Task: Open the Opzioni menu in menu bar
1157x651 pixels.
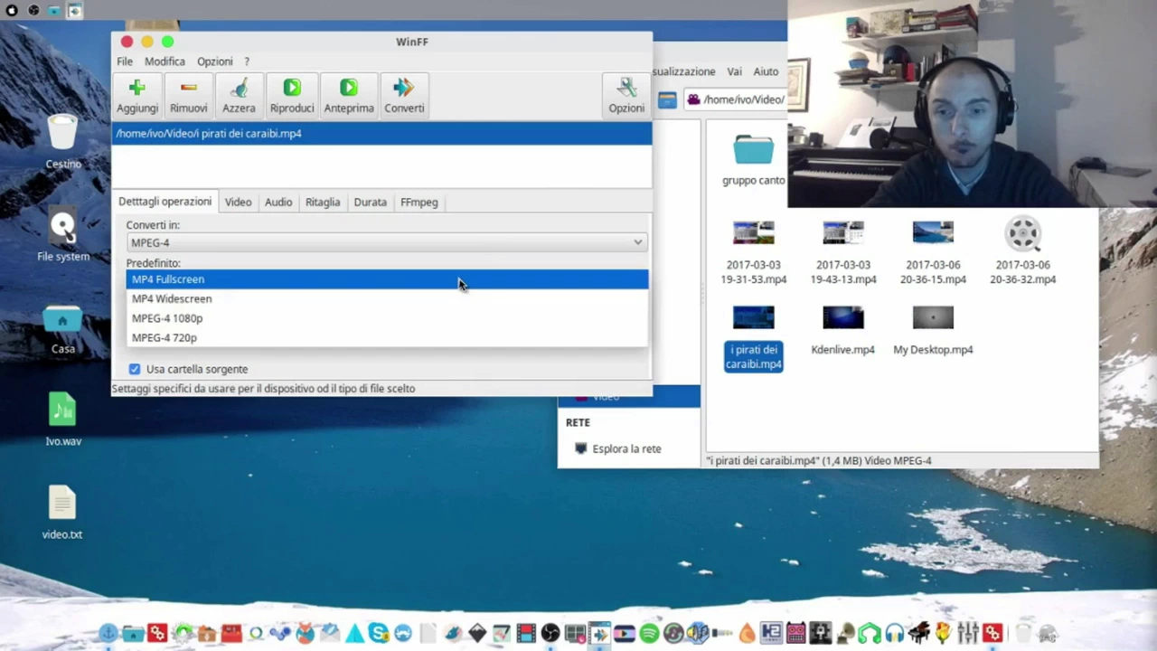Action: [x=215, y=61]
